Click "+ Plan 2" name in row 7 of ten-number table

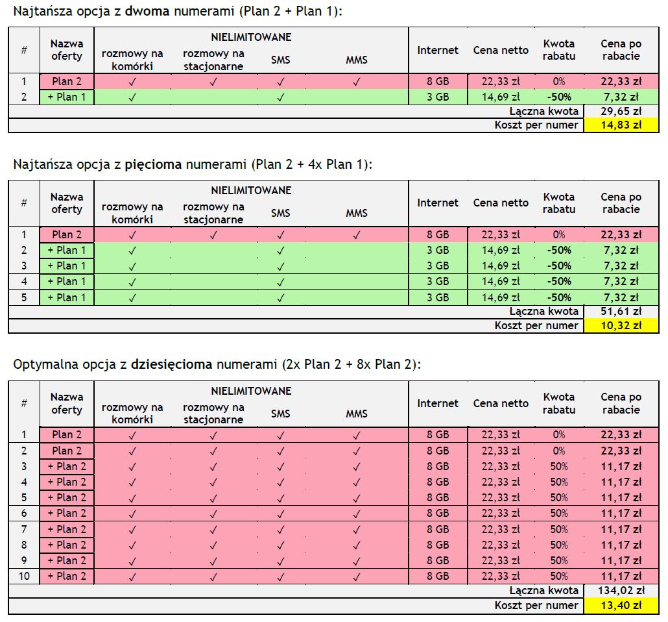[67, 529]
